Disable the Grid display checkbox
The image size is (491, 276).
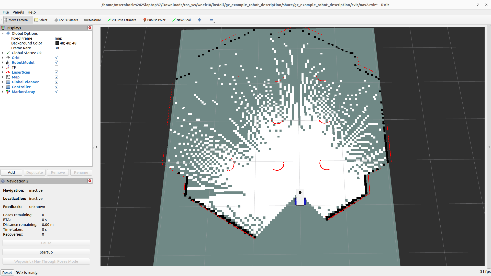[57, 57]
